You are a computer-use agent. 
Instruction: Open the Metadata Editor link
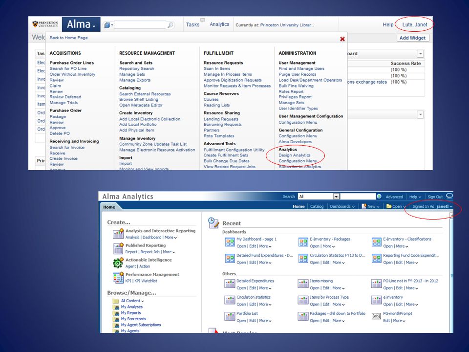pyautogui.click(x=141, y=105)
